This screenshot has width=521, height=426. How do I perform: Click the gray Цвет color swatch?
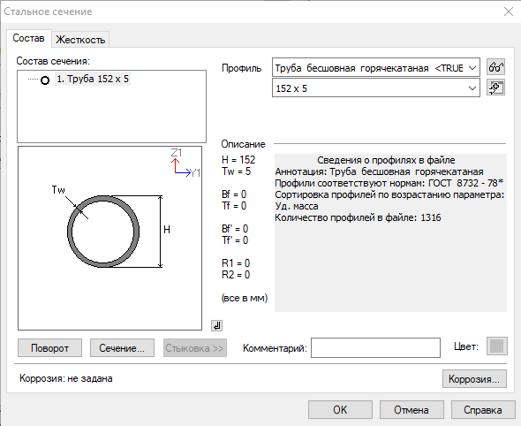pyautogui.click(x=497, y=346)
